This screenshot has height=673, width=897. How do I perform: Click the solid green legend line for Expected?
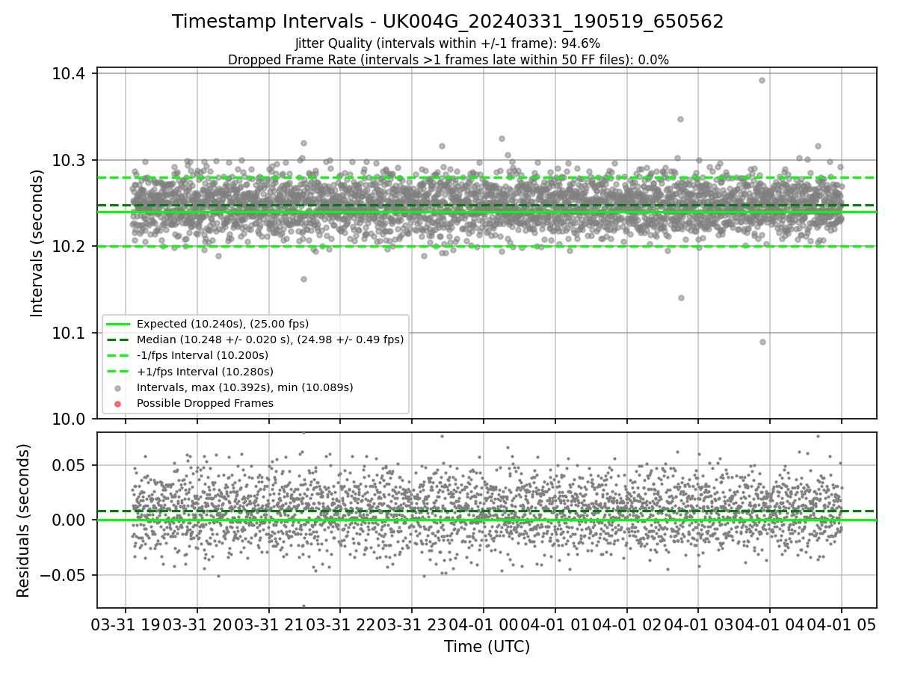click(118, 324)
